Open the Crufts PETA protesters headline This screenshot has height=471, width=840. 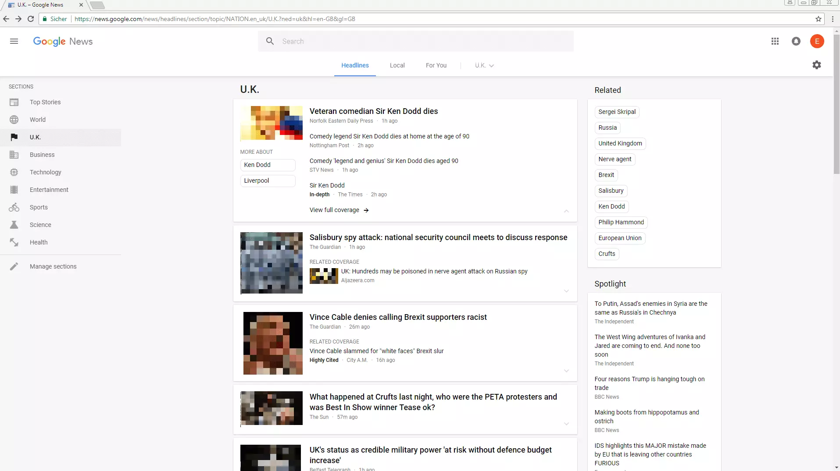433,402
